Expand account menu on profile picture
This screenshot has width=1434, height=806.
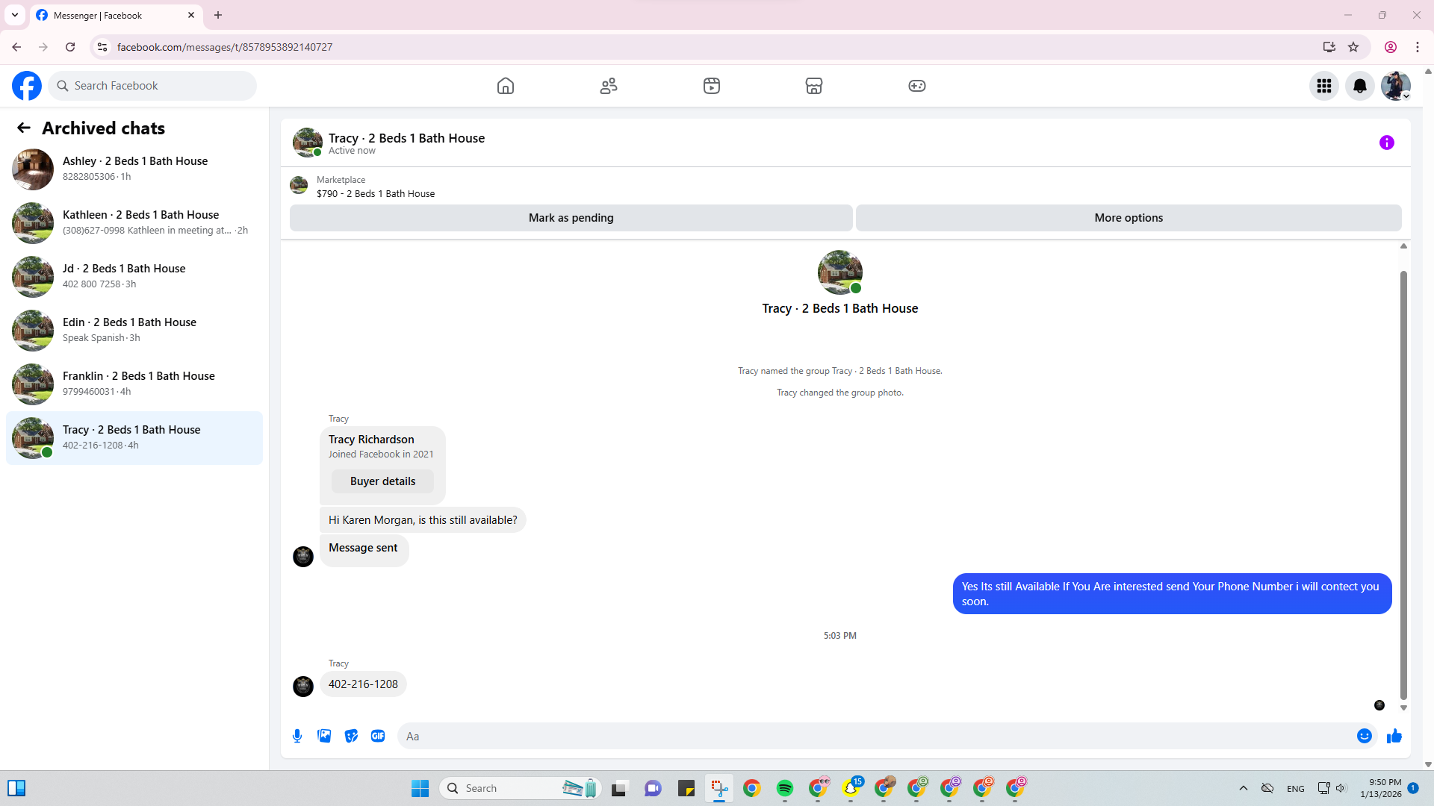click(1395, 86)
